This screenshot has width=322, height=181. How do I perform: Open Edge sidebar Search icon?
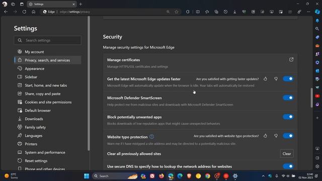(x=317, y=29)
